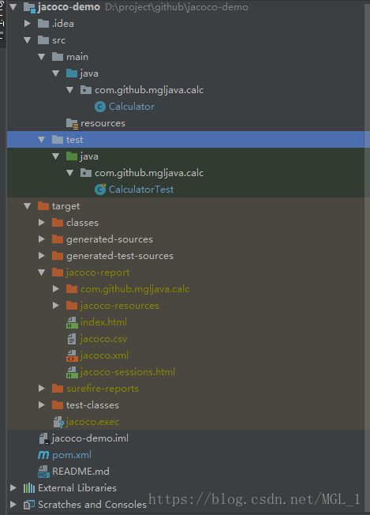Click the jacoco-demo project module icon

pyautogui.click(x=29, y=7)
